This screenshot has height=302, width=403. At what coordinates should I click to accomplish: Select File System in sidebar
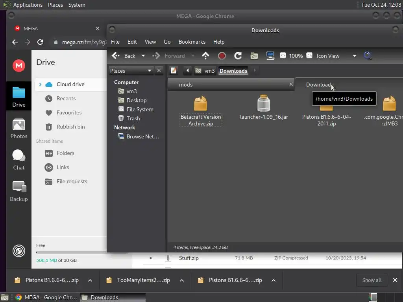(x=136, y=109)
